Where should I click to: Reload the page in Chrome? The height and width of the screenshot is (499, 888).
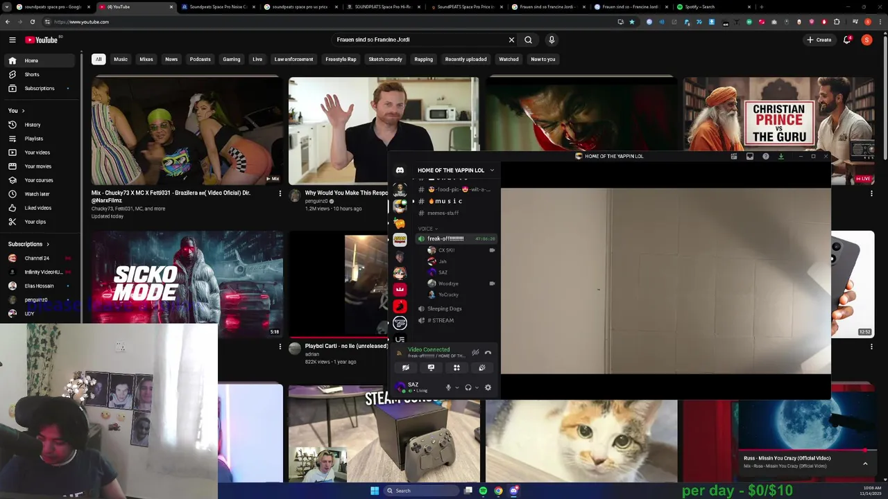32,21
